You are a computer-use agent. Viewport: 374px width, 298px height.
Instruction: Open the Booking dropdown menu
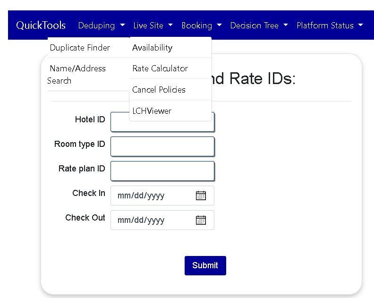(x=201, y=26)
